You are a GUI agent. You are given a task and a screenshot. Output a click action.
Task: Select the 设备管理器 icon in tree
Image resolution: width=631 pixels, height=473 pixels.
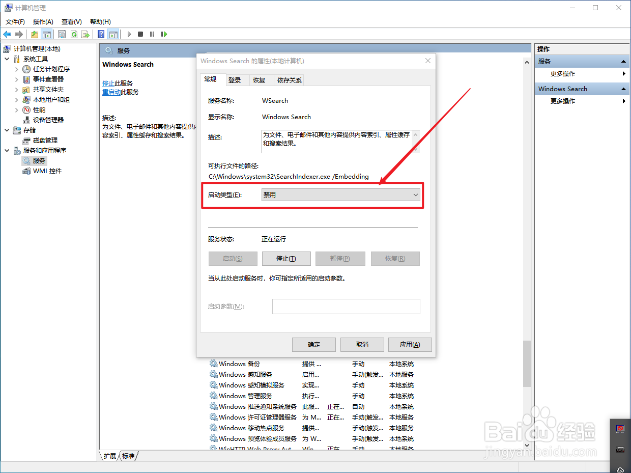[26, 120]
